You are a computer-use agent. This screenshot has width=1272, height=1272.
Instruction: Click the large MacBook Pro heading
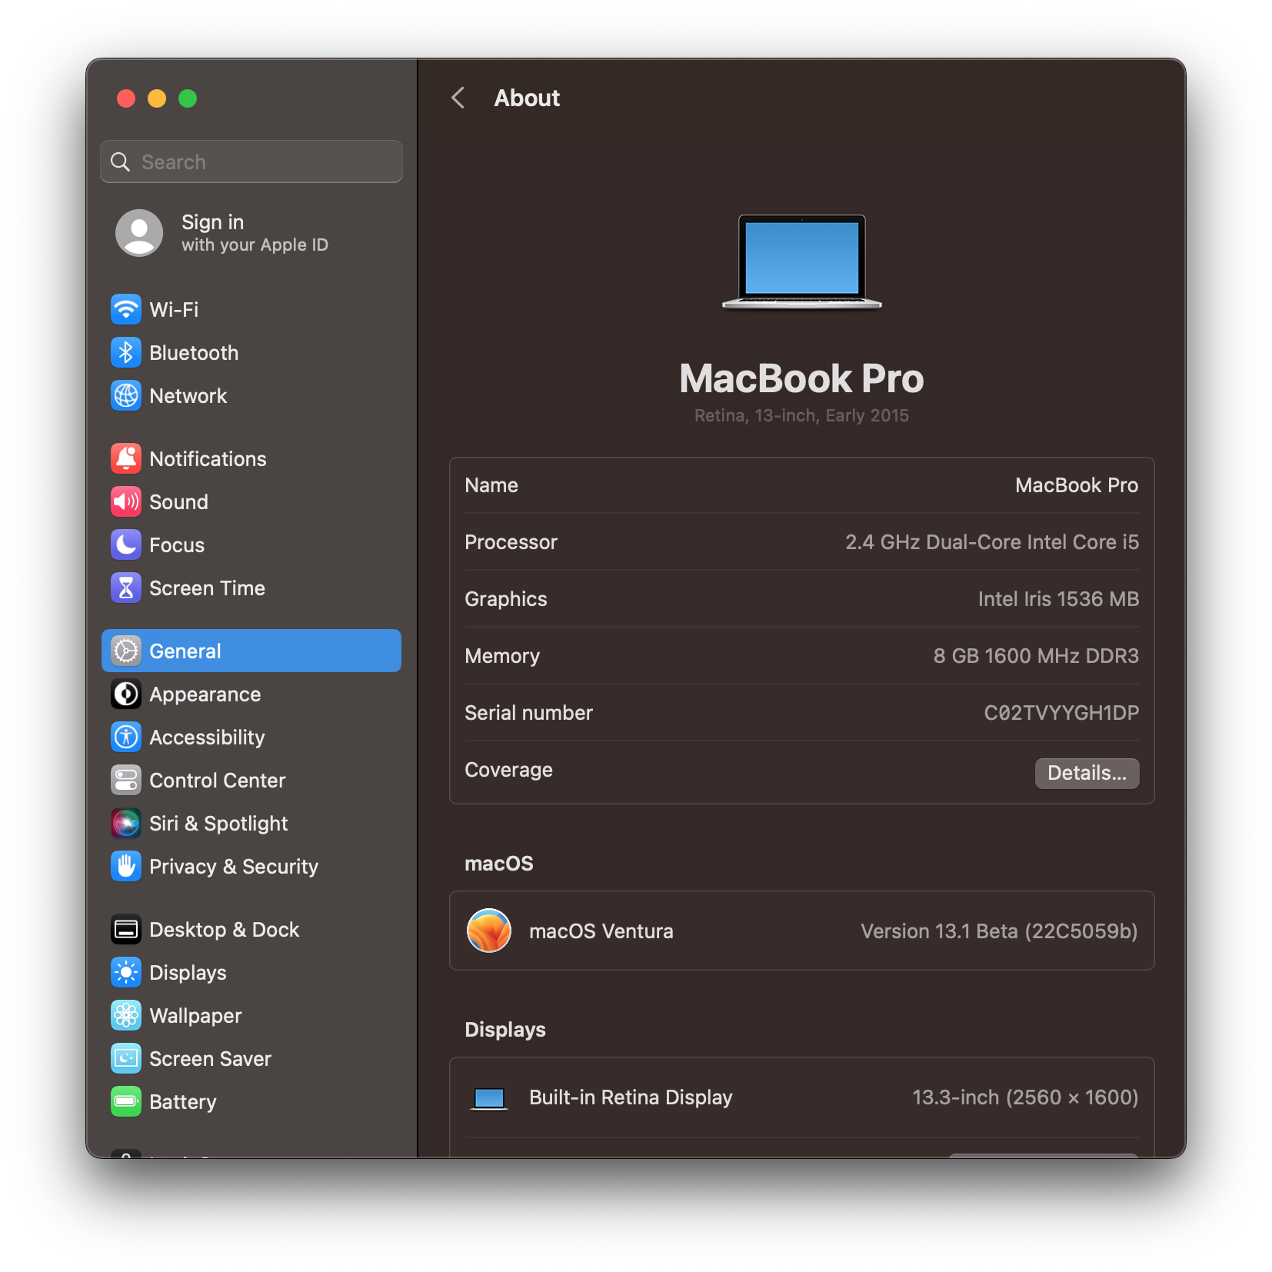(x=801, y=378)
